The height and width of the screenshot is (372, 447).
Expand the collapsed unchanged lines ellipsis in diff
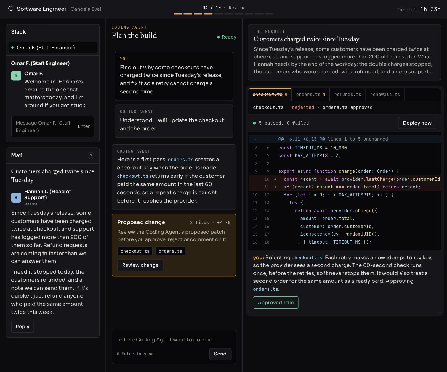coord(256,139)
